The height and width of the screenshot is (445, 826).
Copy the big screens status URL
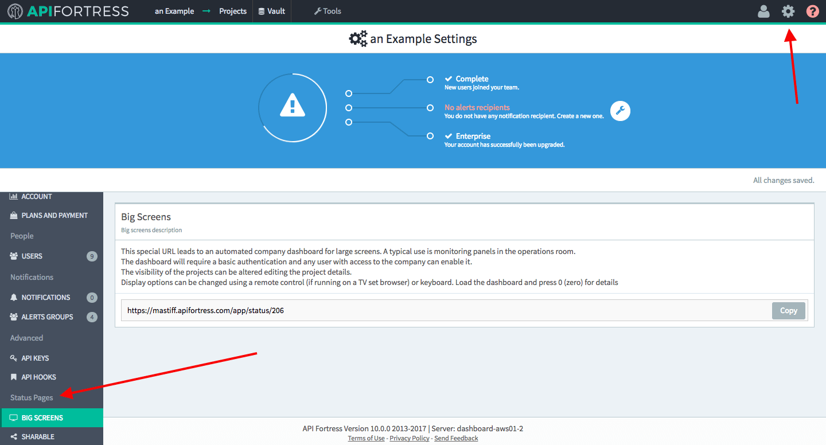pyautogui.click(x=789, y=310)
